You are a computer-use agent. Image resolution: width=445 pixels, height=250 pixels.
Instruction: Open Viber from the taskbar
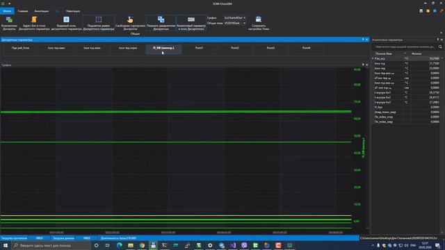point(244,245)
